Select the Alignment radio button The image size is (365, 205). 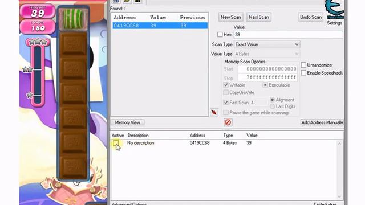272,100
